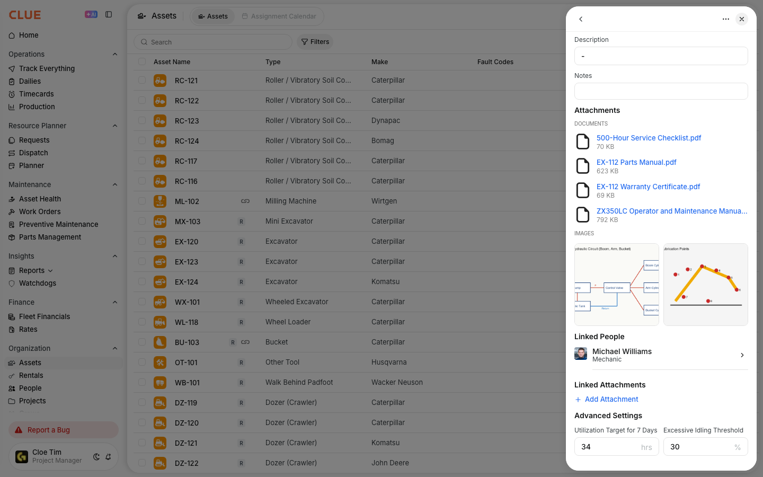Toggle dark mode moon icon

96,457
